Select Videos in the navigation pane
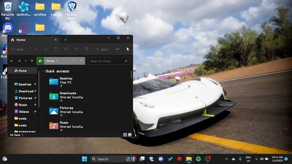 point(25,112)
